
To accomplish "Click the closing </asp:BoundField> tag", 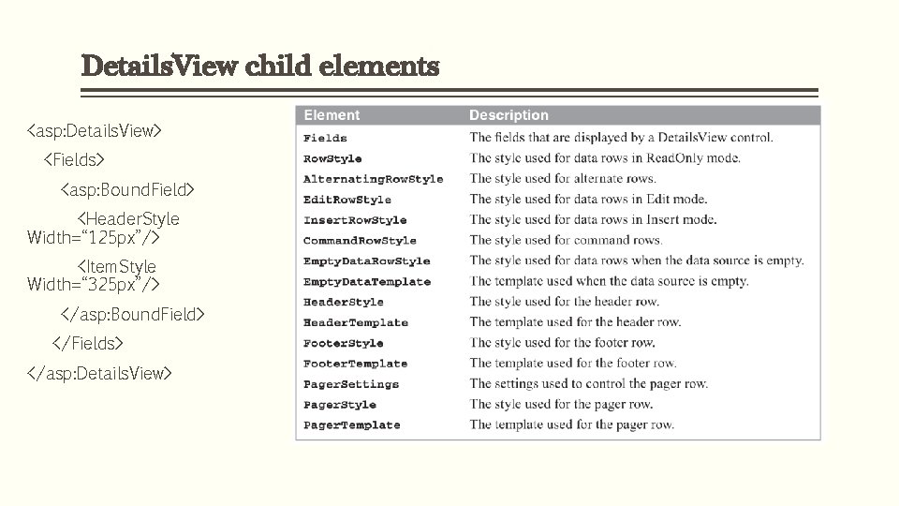I will (x=132, y=313).
